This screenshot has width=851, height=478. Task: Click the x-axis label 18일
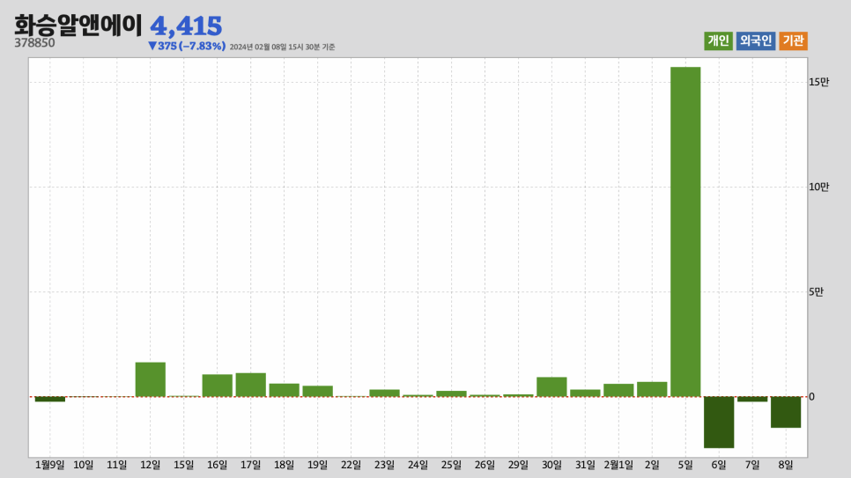pos(285,465)
